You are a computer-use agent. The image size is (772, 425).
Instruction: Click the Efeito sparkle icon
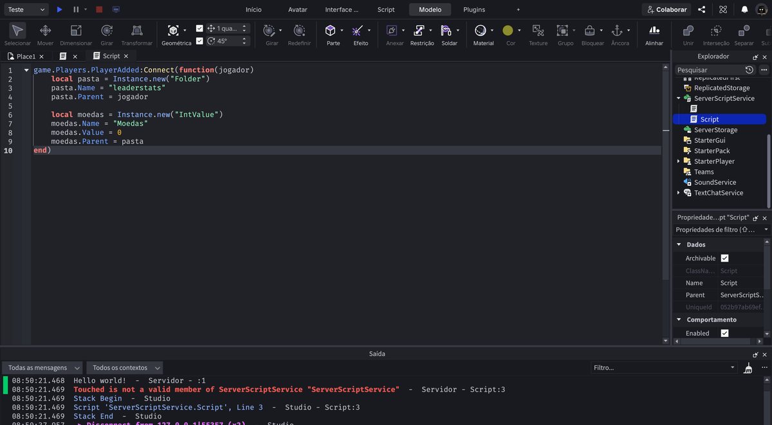pyautogui.click(x=358, y=30)
